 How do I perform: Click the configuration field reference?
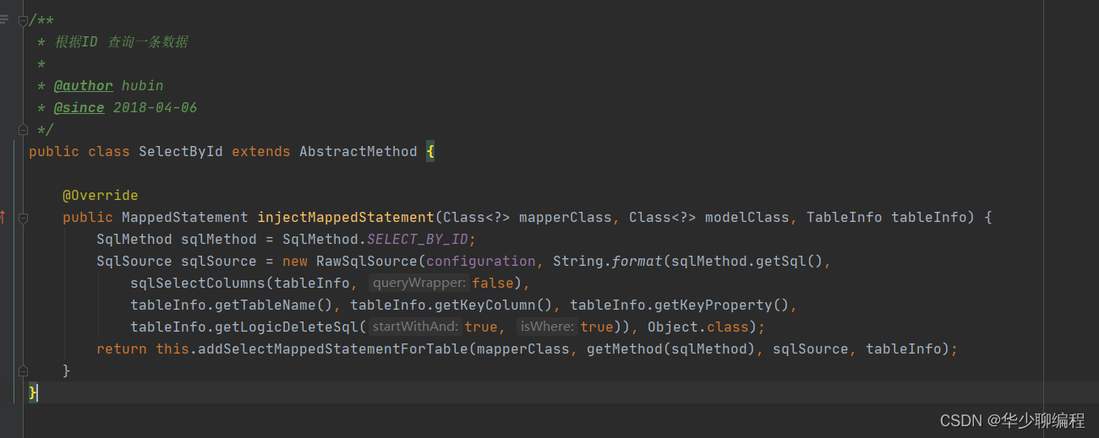[x=481, y=262]
